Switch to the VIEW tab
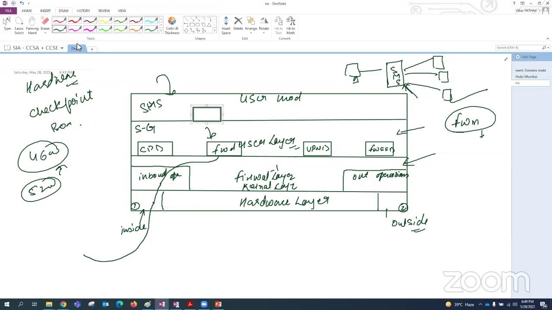552x310 pixels. [122, 11]
